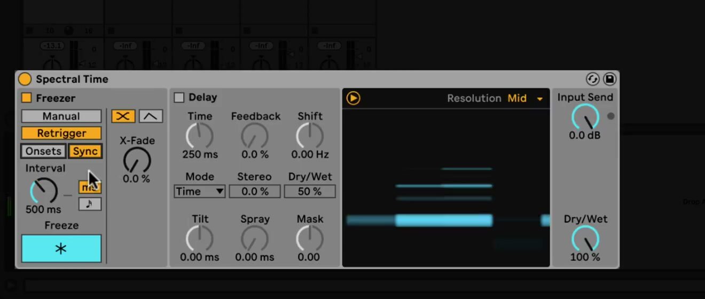The image size is (705, 299).
Task: Click the 0.0 dB input send value
Action: pyautogui.click(x=585, y=136)
